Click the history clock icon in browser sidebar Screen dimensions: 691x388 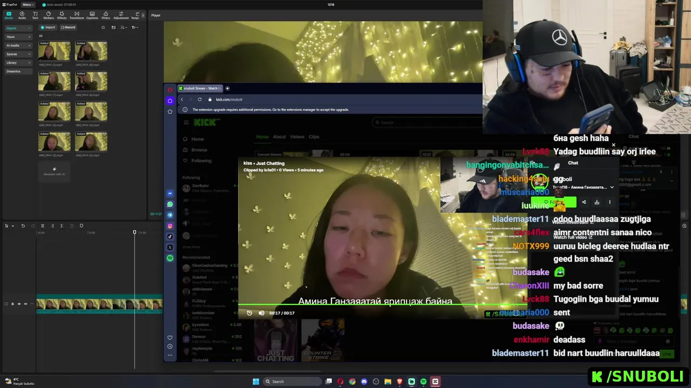pyautogui.click(x=170, y=347)
